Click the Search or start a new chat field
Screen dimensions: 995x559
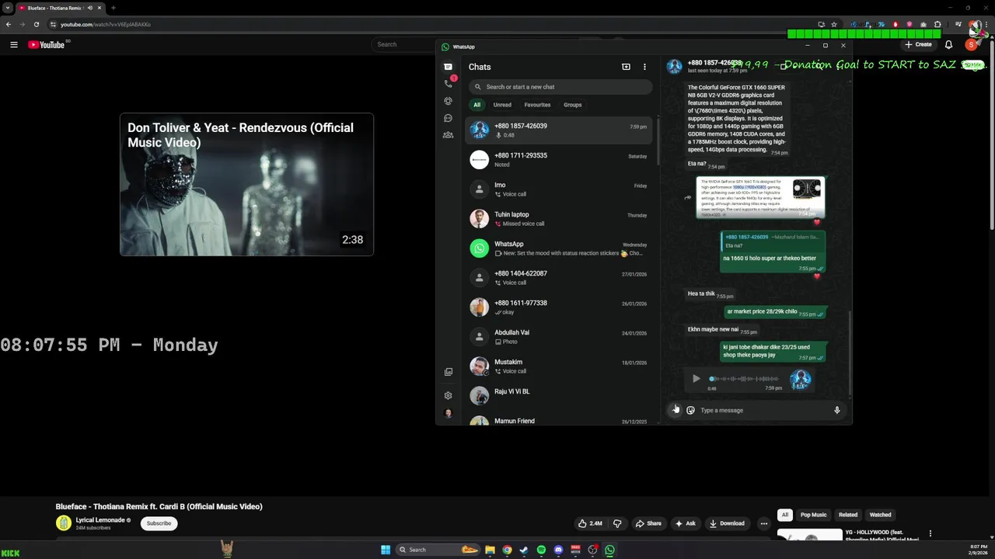(560, 87)
